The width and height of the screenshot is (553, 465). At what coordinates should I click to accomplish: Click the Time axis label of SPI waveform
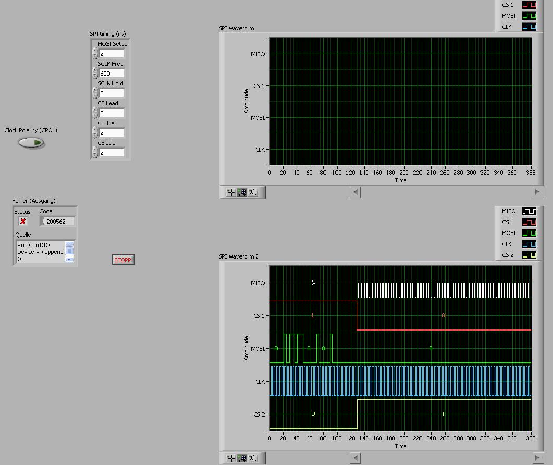click(401, 180)
